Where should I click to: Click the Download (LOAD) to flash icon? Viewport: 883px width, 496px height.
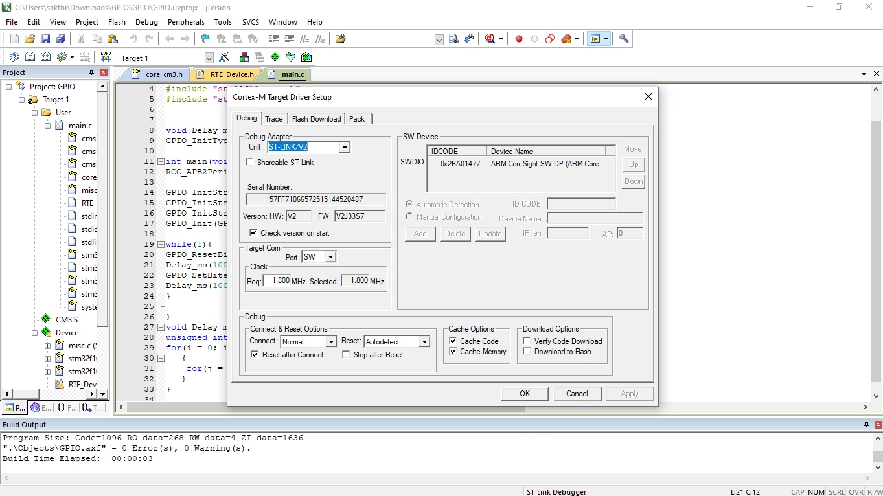pos(105,57)
